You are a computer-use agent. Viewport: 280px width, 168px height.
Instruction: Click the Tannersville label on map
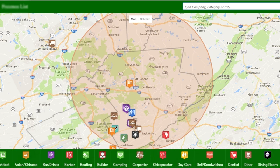click(x=152, y=99)
